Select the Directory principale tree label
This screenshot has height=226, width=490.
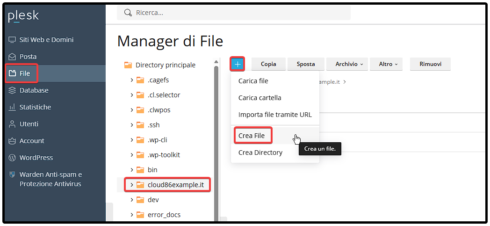166,65
